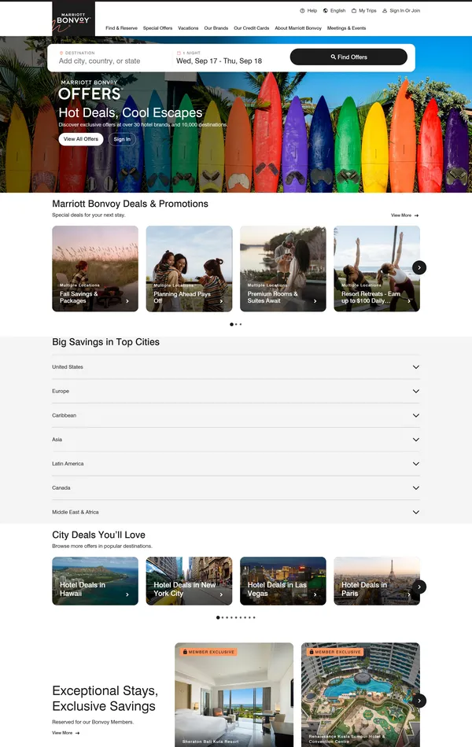Image resolution: width=472 pixels, height=747 pixels.
Task: Open the English language selector
Action: coord(334,11)
